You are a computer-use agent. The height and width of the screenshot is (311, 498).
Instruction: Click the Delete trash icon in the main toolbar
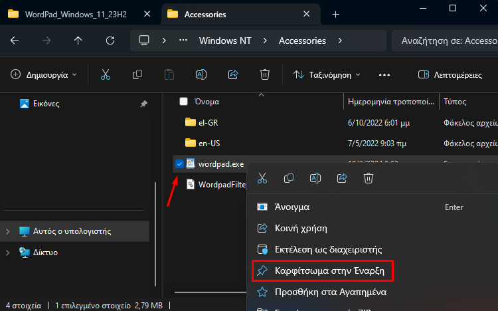click(265, 74)
